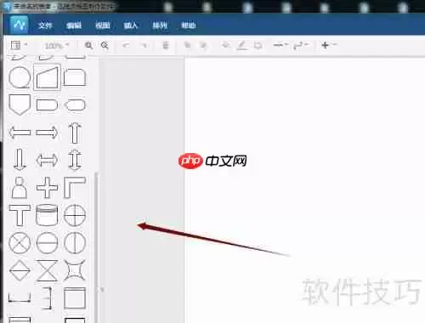Select the left arrow shape
425x323 pixels.
[20, 133]
